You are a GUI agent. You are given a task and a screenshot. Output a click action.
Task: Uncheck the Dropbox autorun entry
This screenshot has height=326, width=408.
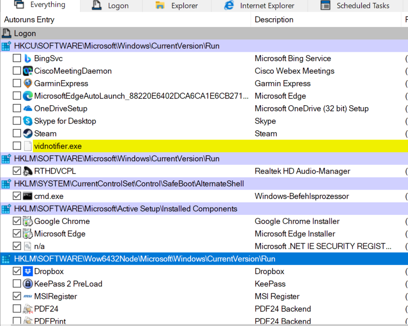pos(17,271)
